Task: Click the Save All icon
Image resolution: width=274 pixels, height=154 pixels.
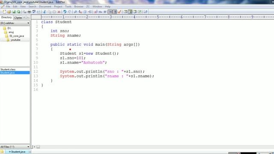Action: click(x=18, y=12)
